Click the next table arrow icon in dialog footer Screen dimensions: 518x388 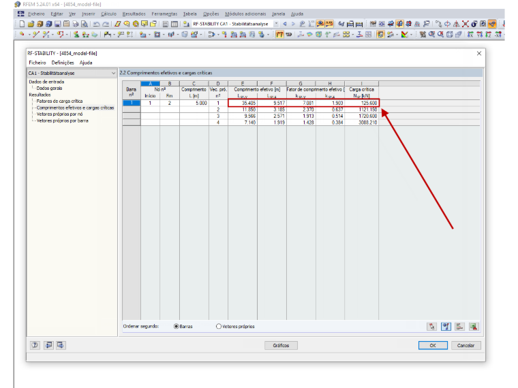coord(61,345)
